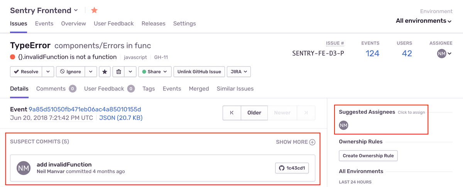Delete the issue with trash icon
Viewport: 463px width, 187px height.
(119, 72)
